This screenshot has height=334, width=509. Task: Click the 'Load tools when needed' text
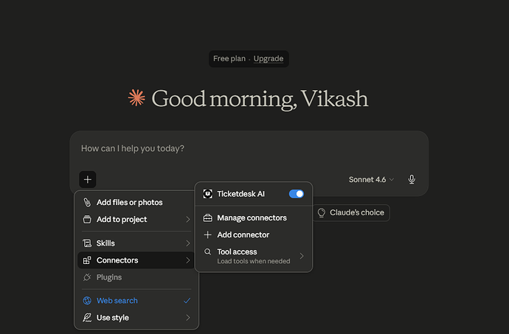point(254,261)
